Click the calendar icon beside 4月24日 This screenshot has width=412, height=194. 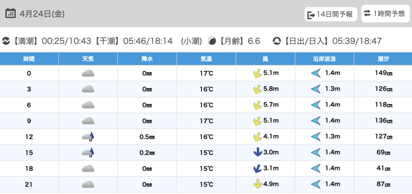pyautogui.click(x=11, y=13)
